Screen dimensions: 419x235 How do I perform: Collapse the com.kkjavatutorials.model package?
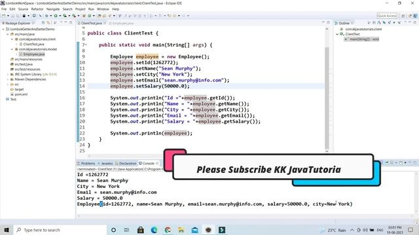click(x=12, y=50)
